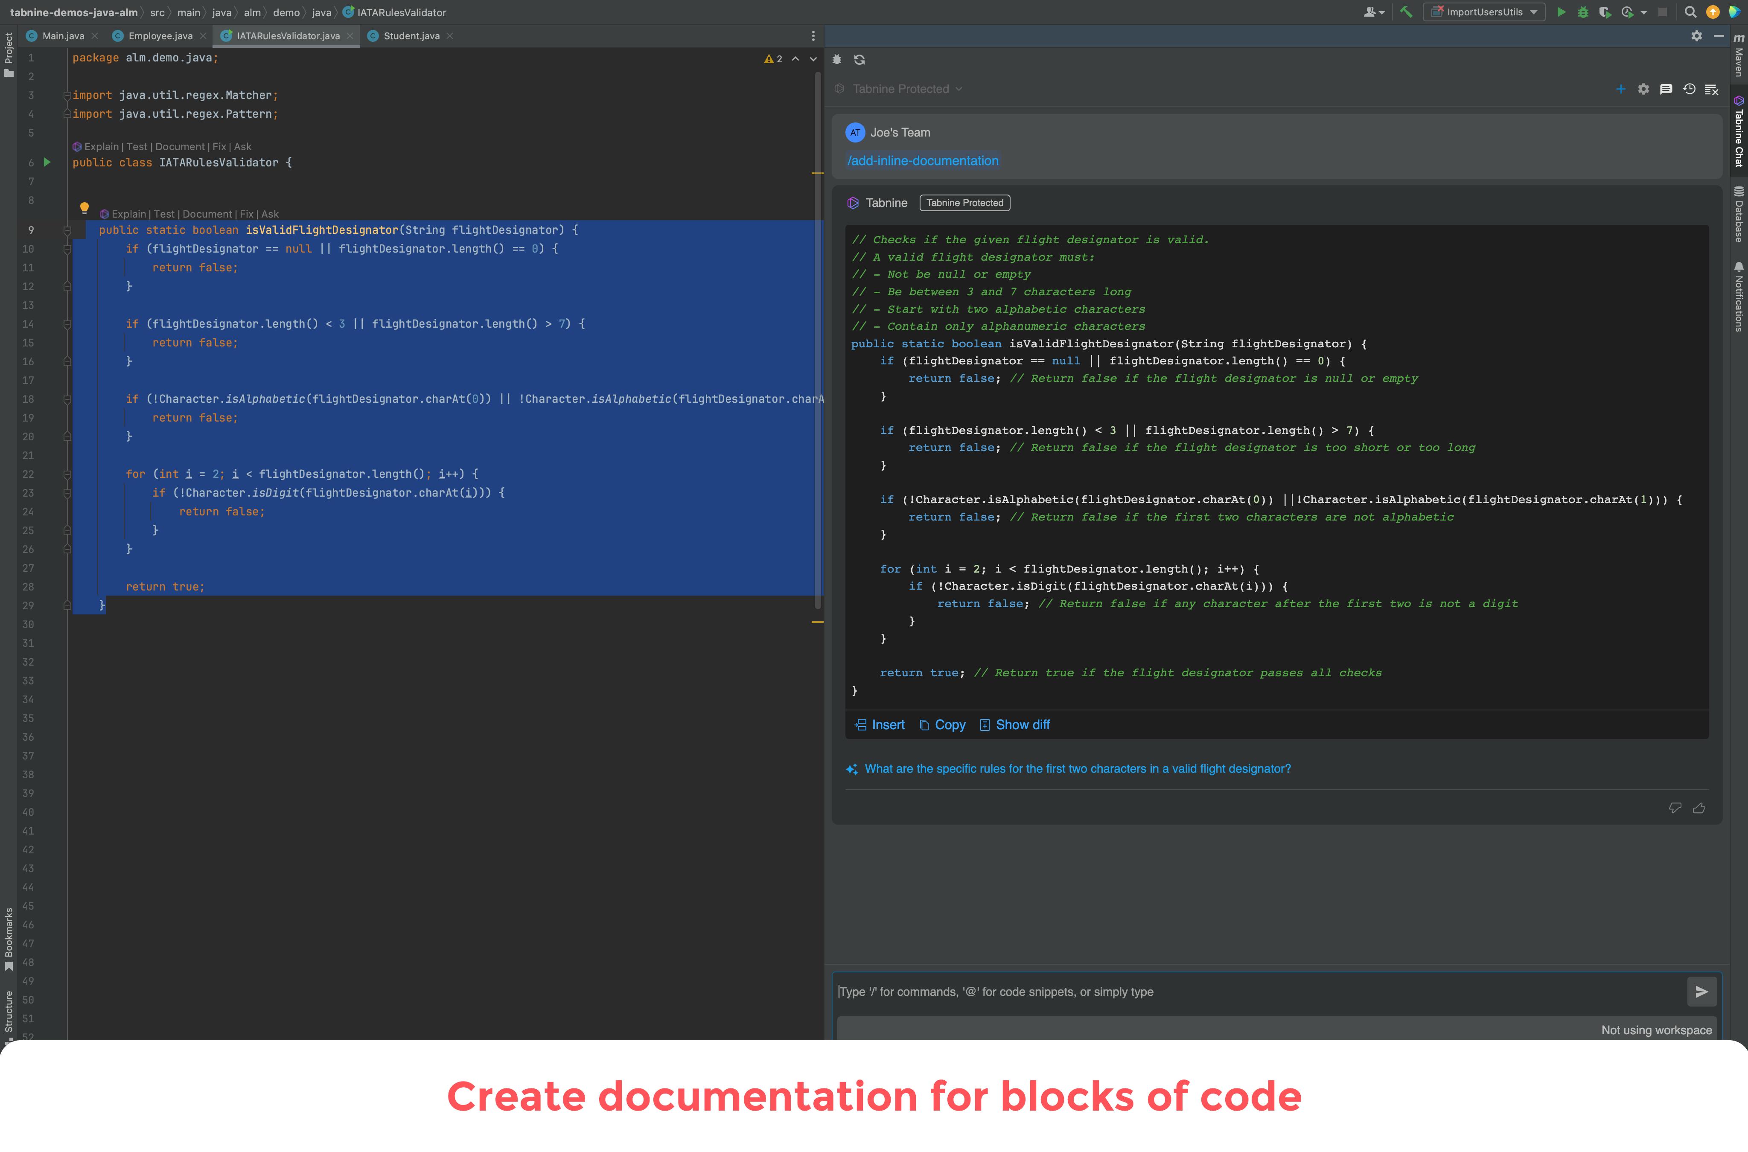Go to the next highlighted problem arrow

[x=813, y=59]
